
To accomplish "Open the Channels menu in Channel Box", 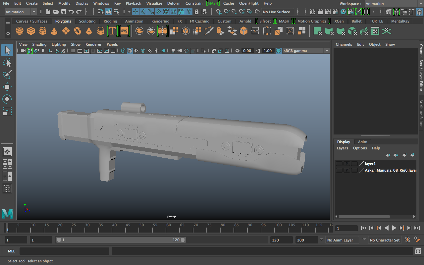I will coord(344,44).
